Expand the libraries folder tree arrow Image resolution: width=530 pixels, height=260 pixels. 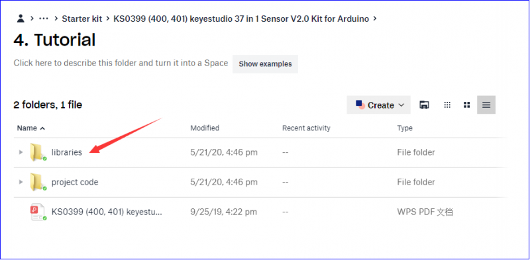point(21,152)
